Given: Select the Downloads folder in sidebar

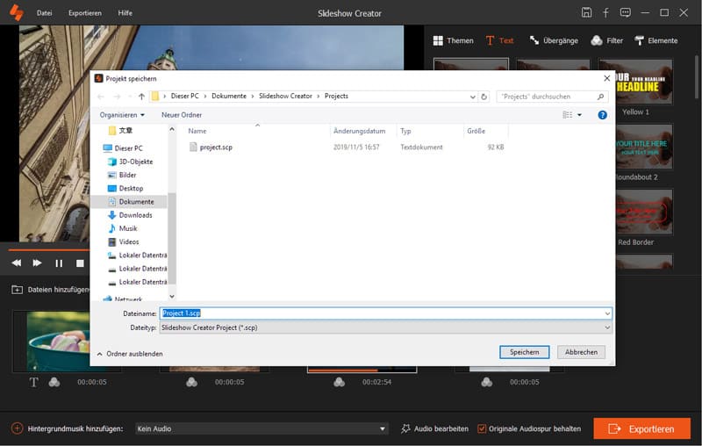Looking at the screenshot, I should pyautogui.click(x=135, y=215).
